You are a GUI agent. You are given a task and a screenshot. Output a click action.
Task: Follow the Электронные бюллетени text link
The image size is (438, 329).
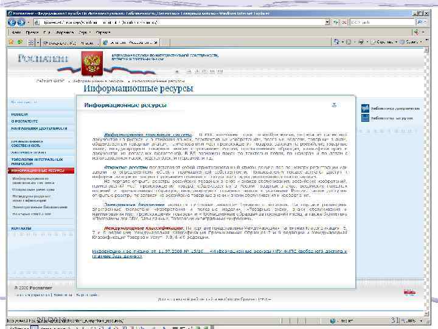click(x=134, y=205)
